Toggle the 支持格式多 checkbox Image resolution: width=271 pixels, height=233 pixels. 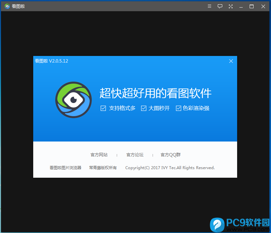(103, 108)
